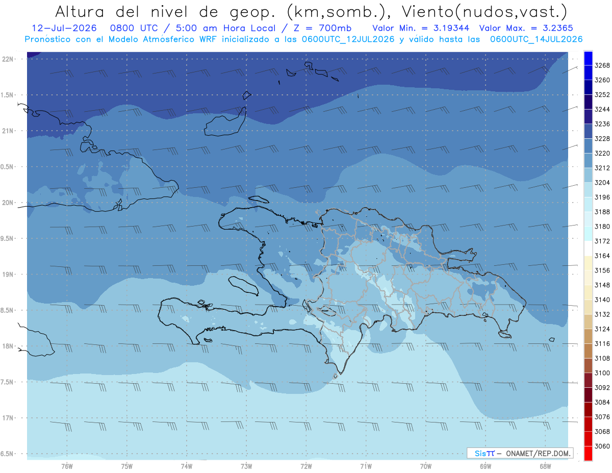
Task: Click the '17N' latitude label
Action: click(8, 418)
